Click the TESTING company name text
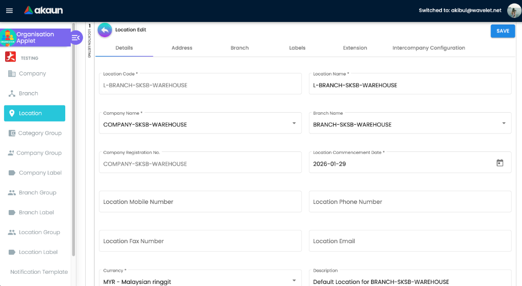 (x=30, y=58)
